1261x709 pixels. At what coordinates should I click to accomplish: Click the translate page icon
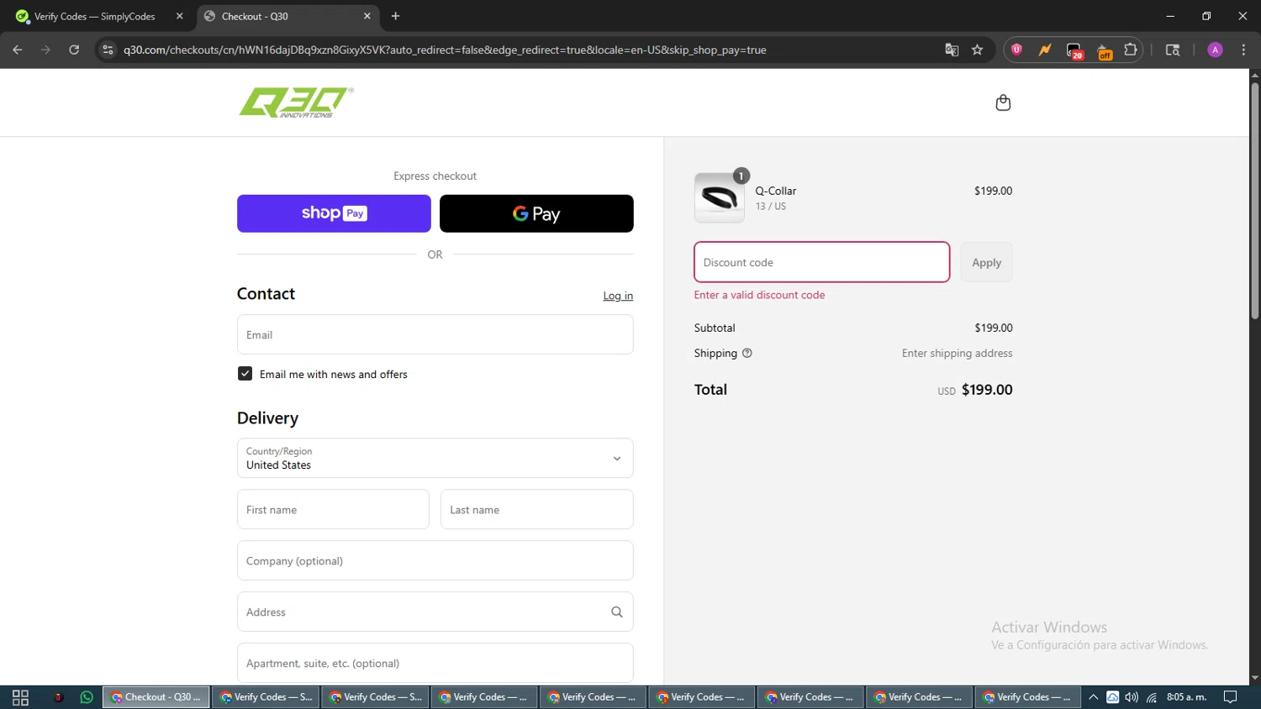coord(952,50)
